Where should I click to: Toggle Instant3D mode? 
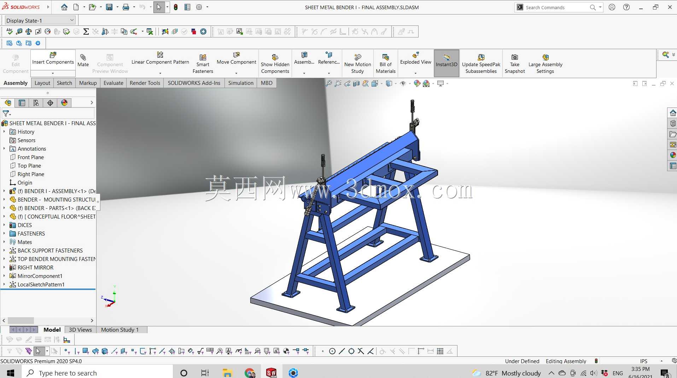[x=447, y=63]
